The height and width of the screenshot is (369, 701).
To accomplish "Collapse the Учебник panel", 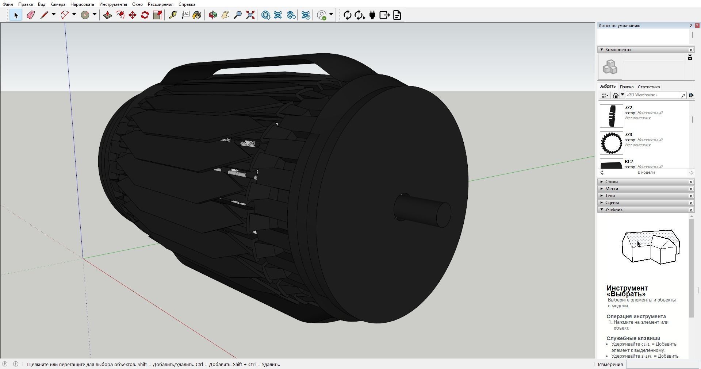I will click(602, 210).
